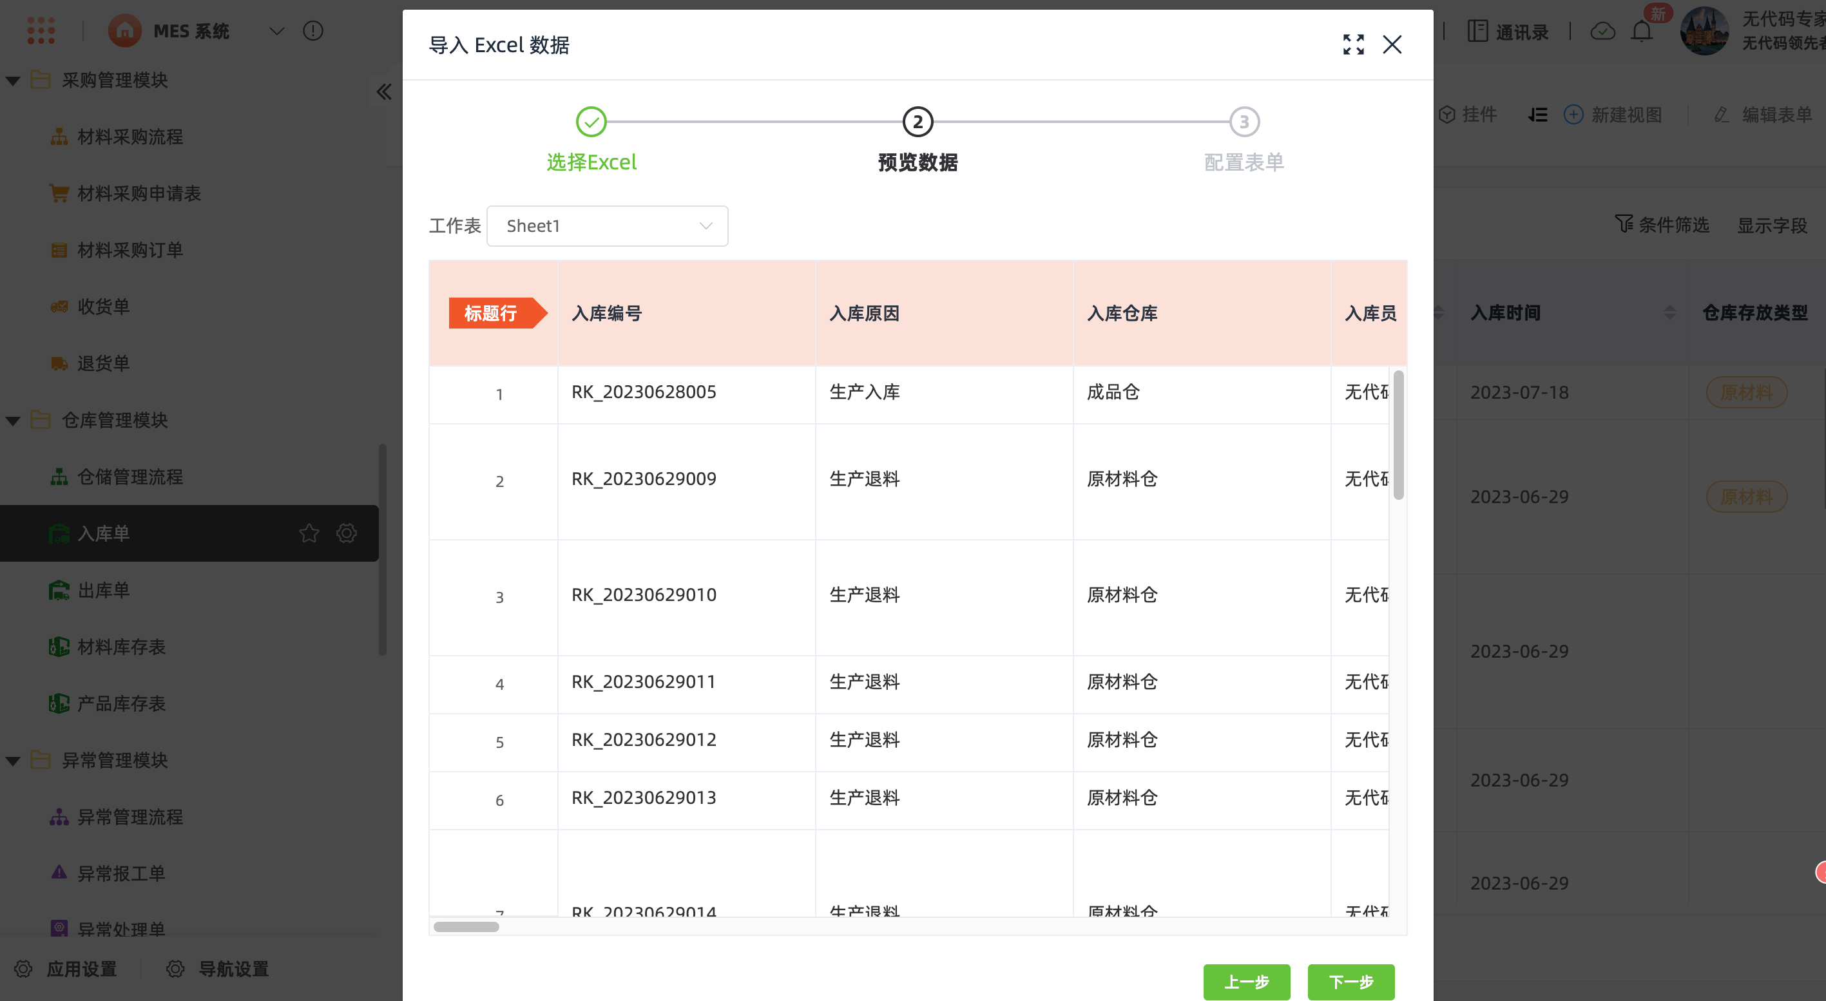Screen dimensions: 1826x1001
Task: Collapse the 采购管理模块 folder
Action: tap(13, 80)
